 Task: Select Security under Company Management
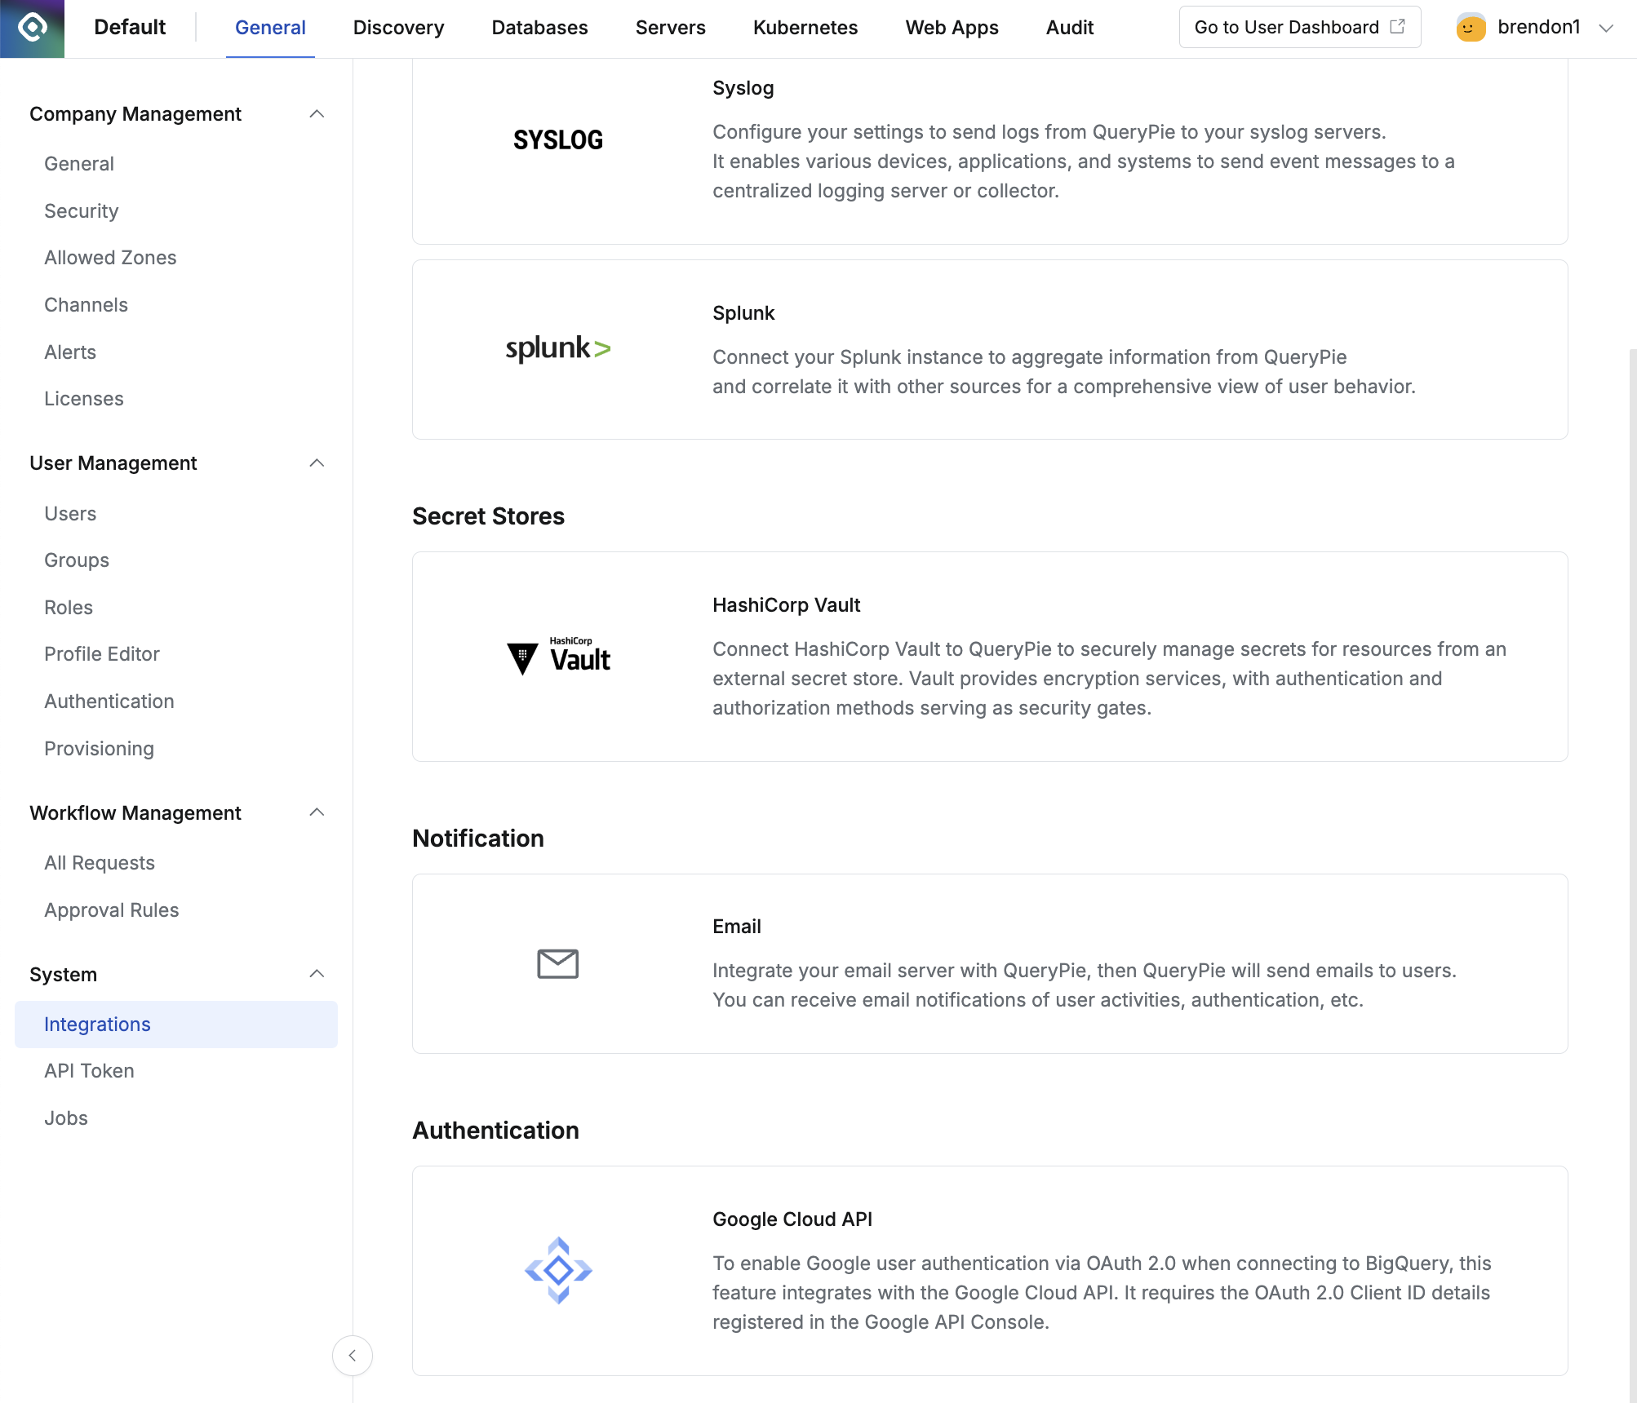[81, 210]
